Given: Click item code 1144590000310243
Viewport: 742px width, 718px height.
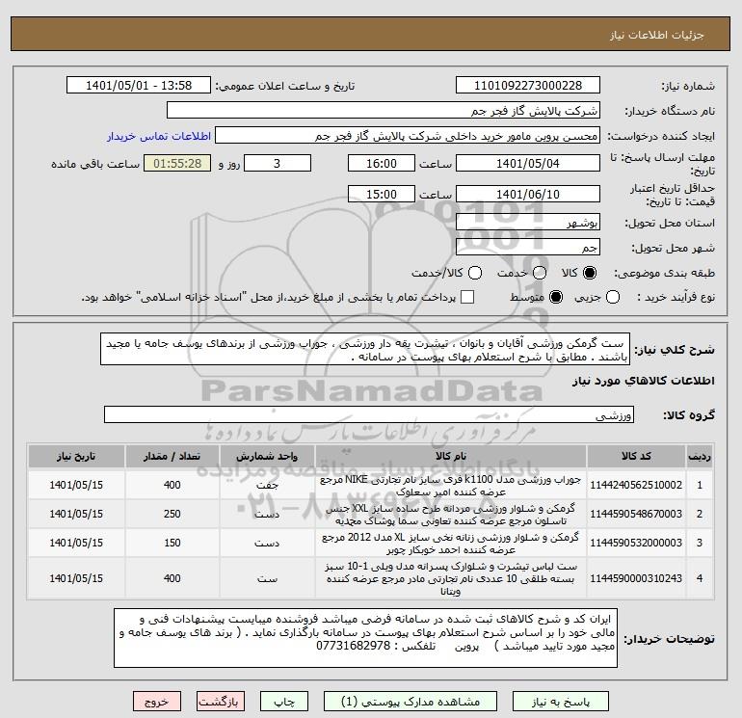Looking at the screenshot, I should [636, 579].
